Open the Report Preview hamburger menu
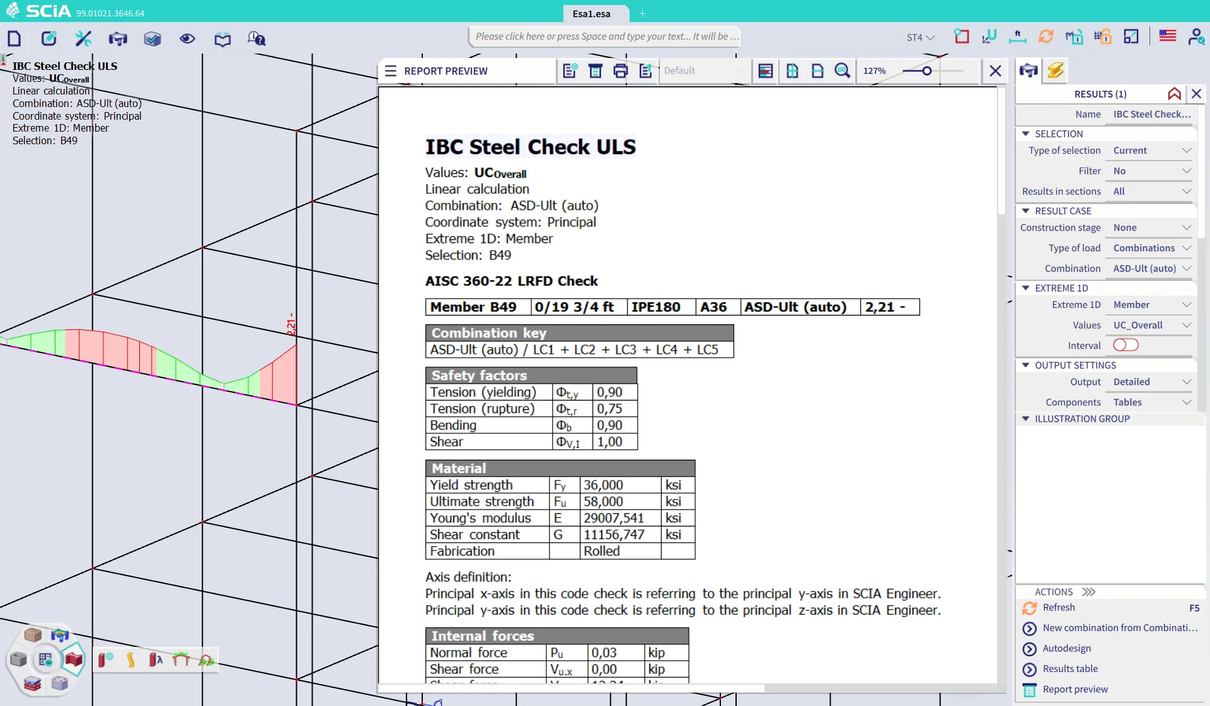Image resolution: width=1210 pixels, height=706 pixels. pos(391,71)
